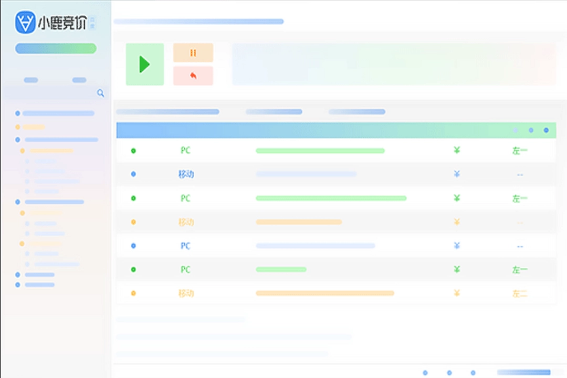Select the second tab above the table
The width and height of the screenshot is (567, 378).
coord(274,112)
